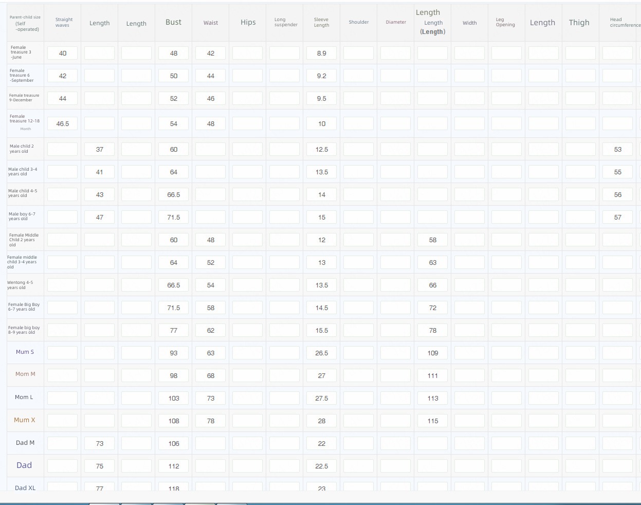Select empty Thigh field for Mum S
The height and width of the screenshot is (505, 641).
tap(581, 353)
